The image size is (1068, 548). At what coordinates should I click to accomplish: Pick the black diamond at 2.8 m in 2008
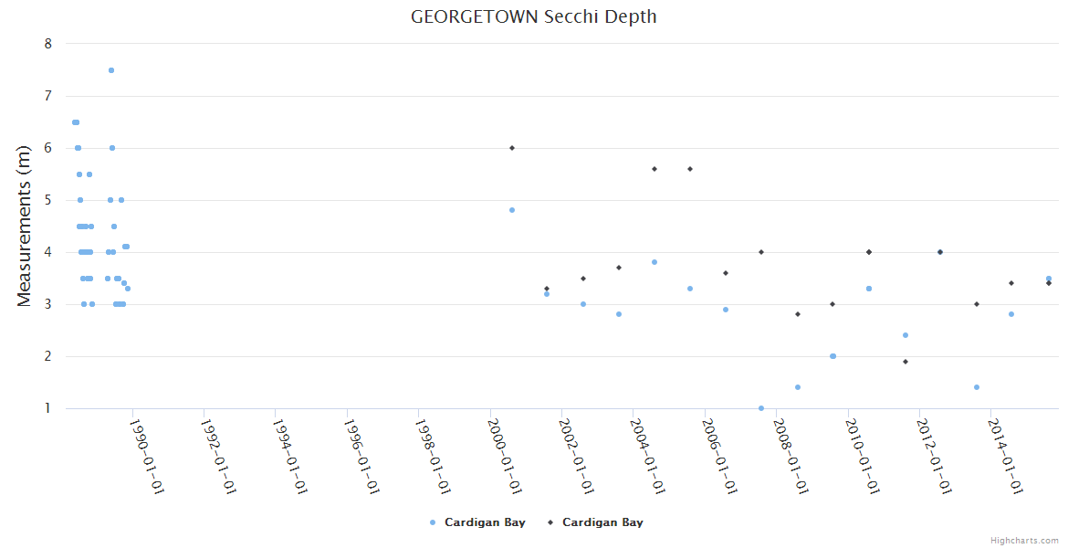(798, 314)
